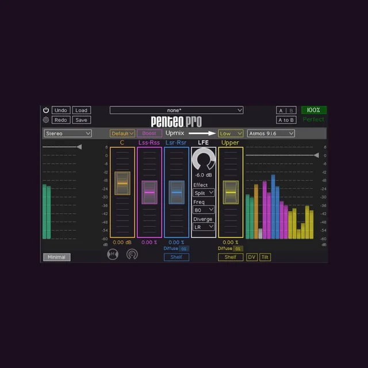Image resolution: width=368 pixels, height=368 pixels.
Task: Click the blue Diffuse 0% field
Action: pos(184,248)
